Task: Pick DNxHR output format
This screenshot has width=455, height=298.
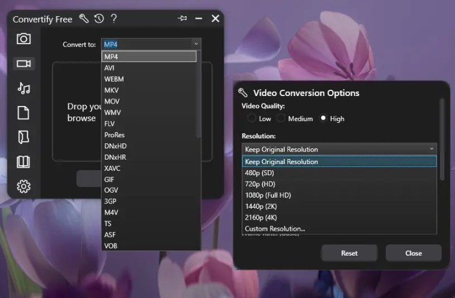Action: pyautogui.click(x=149, y=157)
